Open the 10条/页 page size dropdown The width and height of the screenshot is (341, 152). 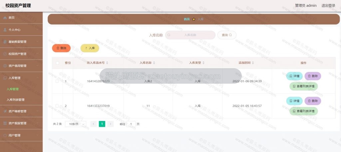(x=76, y=124)
